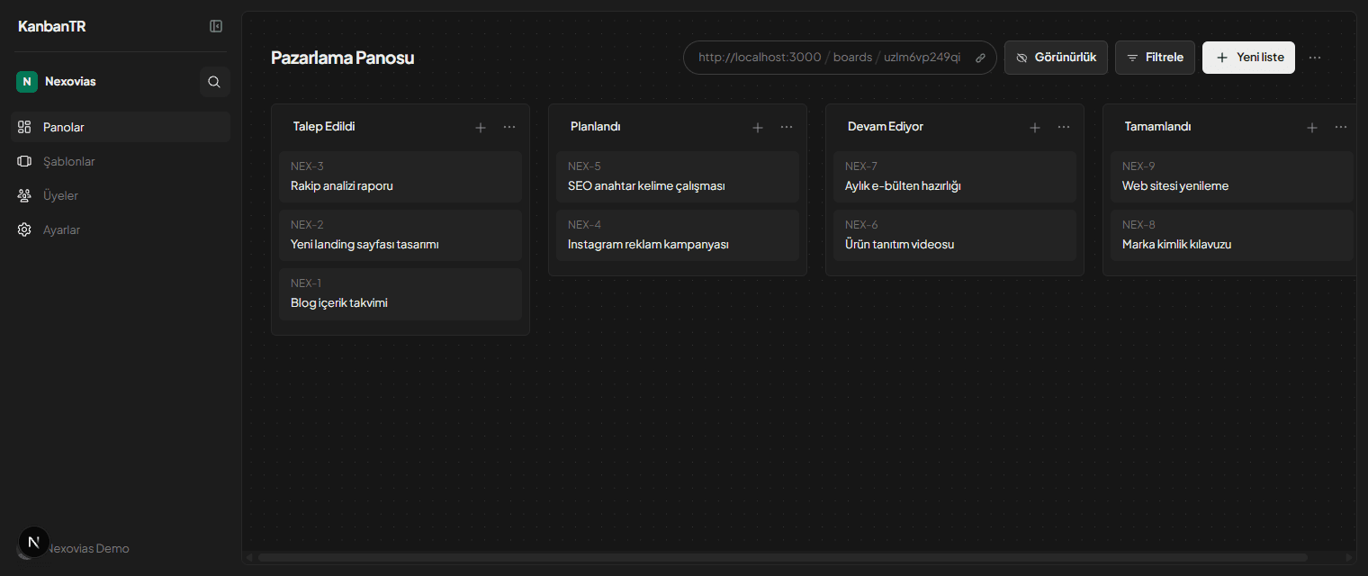The width and height of the screenshot is (1368, 576).
Task: Open search with the magnifier icon
Action: pos(214,82)
